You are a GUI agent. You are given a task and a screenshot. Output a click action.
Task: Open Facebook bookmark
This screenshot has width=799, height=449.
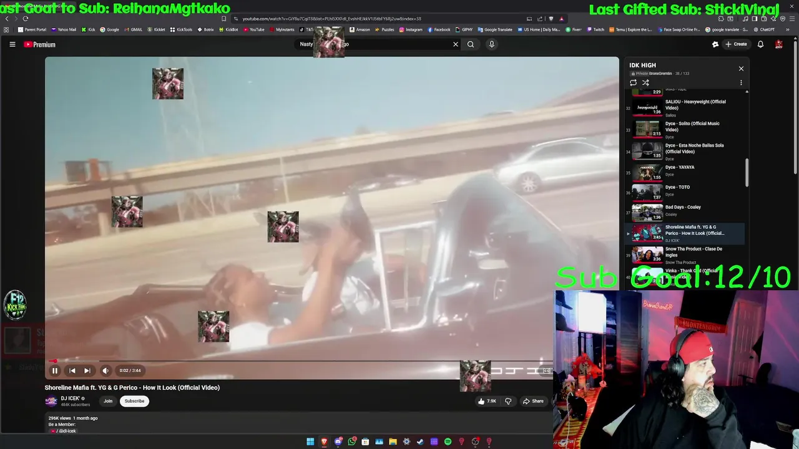[439, 29]
